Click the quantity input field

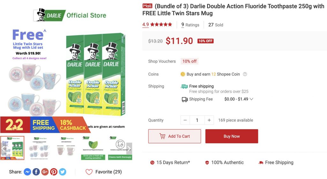click(197, 120)
